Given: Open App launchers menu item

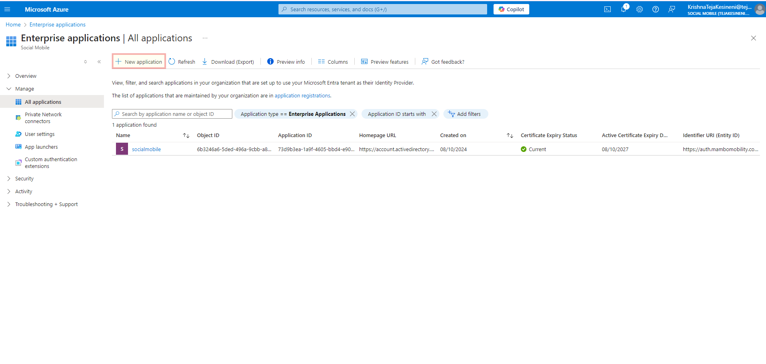Looking at the screenshot, I should pyautogui.click(x=41, y=147).
